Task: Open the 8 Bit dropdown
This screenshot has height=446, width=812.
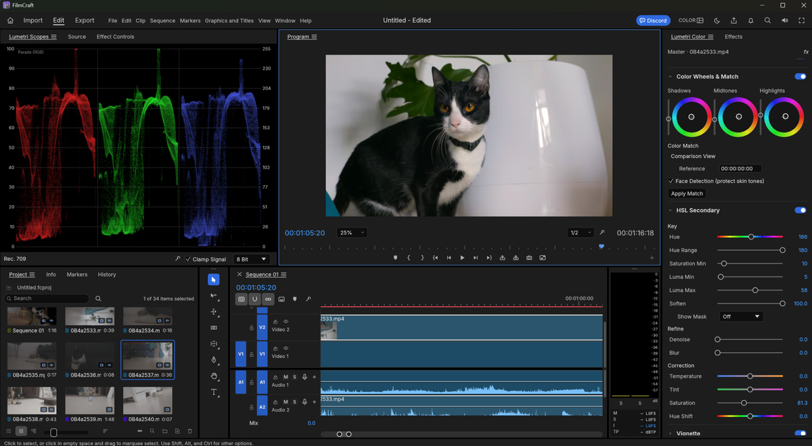Action: pyautogui.click(x=251, y=259)
